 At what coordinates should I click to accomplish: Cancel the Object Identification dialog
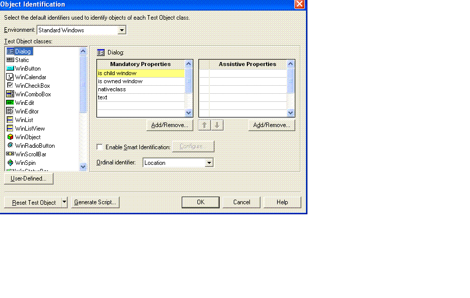242,202
